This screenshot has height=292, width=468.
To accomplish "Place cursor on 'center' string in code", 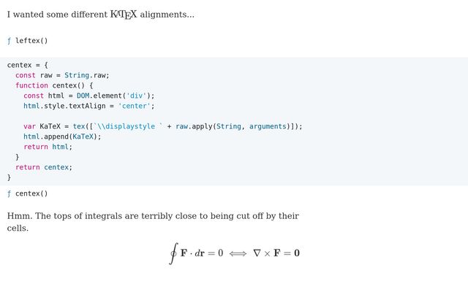I will click(134, 106).
